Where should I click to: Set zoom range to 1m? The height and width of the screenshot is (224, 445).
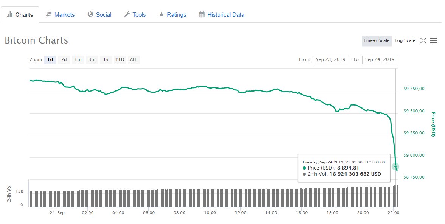(x=78, y=59)
